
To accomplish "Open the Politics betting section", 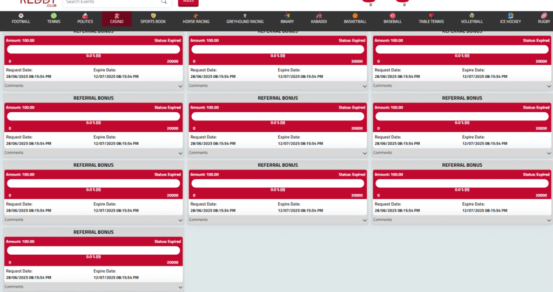I will click(85, 19).
